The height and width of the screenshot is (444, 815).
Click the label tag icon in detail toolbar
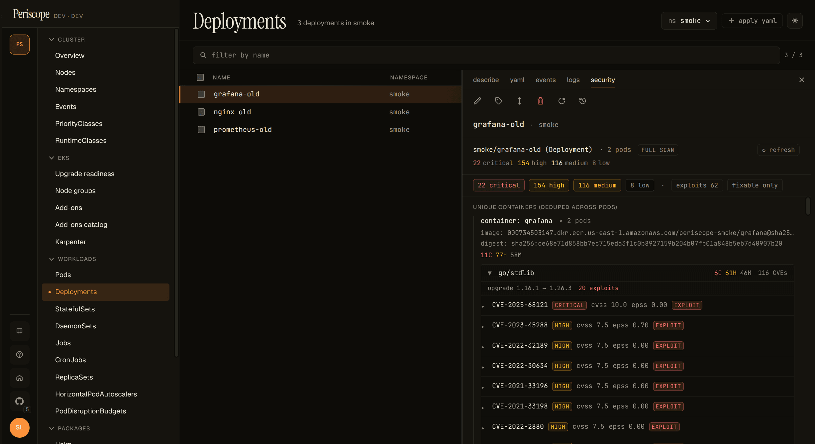pyautogui.click(x=498, y=101)
